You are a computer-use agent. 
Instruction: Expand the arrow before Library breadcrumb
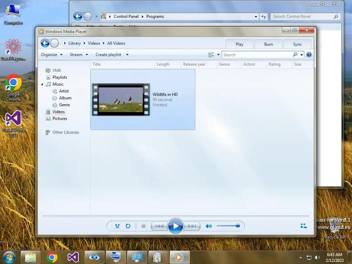click(x=65, y=43)
